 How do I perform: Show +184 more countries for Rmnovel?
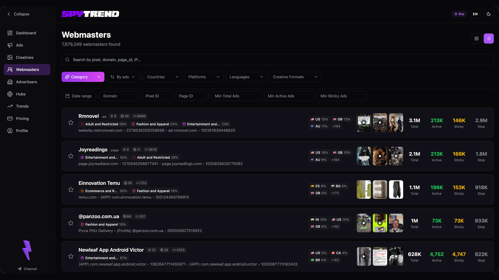click(x=336, y=126)
